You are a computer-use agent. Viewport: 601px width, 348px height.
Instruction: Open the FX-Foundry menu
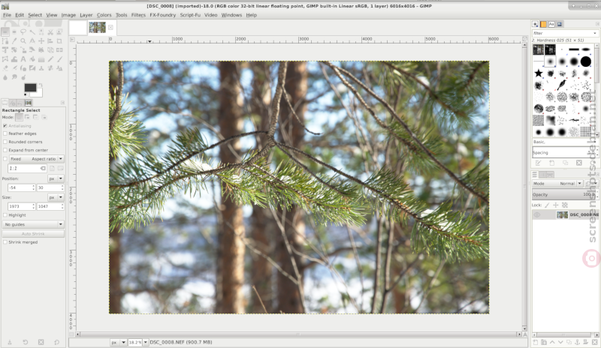coord(162,15)
